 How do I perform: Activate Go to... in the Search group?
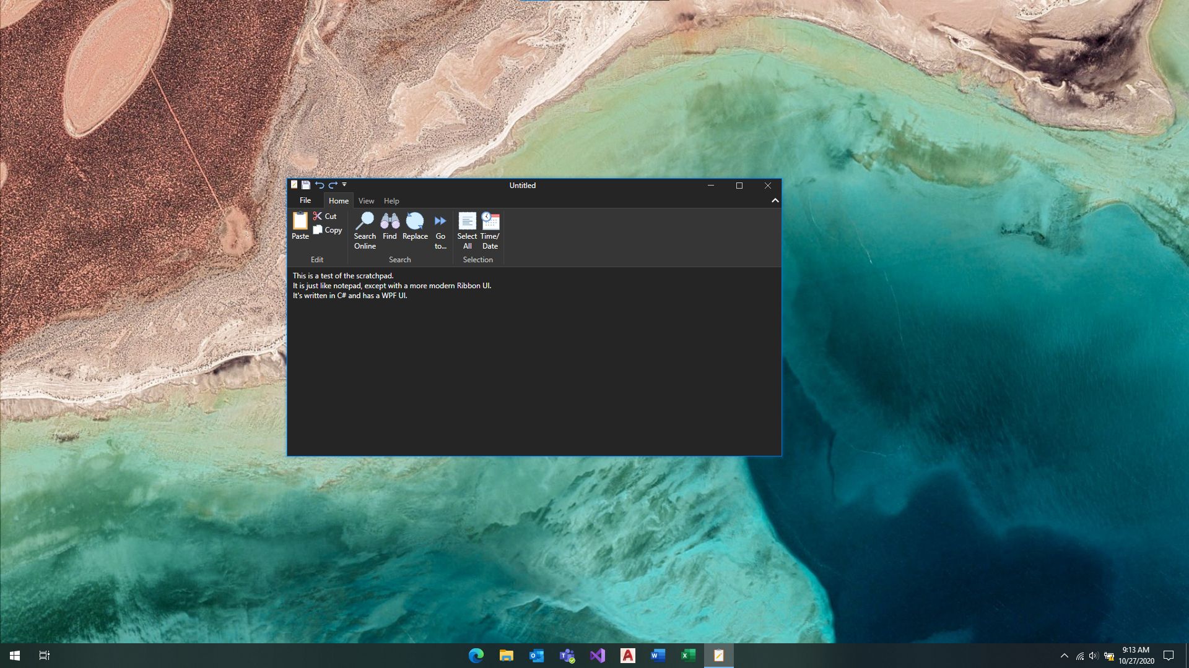pos(440,229)
